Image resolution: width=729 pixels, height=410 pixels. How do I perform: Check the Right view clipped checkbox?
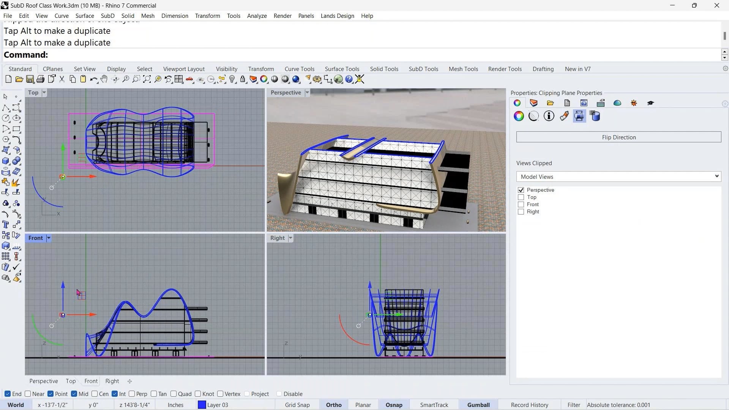[521, 211]
